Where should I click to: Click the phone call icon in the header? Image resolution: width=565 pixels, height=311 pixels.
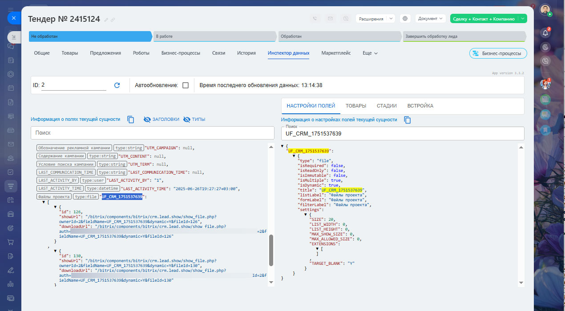[315, 19]
